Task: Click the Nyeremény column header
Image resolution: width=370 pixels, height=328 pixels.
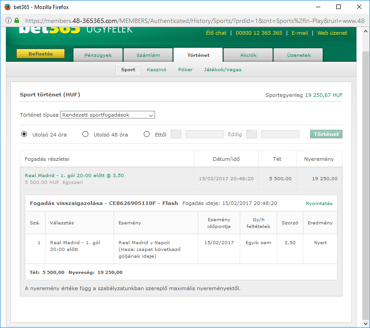Action: pos(319,159)
